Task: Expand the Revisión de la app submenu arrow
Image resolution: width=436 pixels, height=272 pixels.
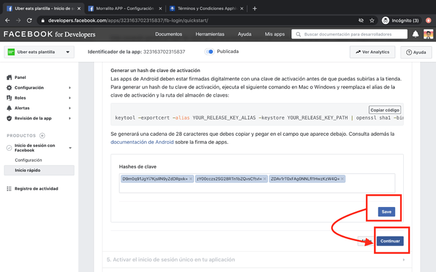Action: pyautogui.click(x=70, y=119)
